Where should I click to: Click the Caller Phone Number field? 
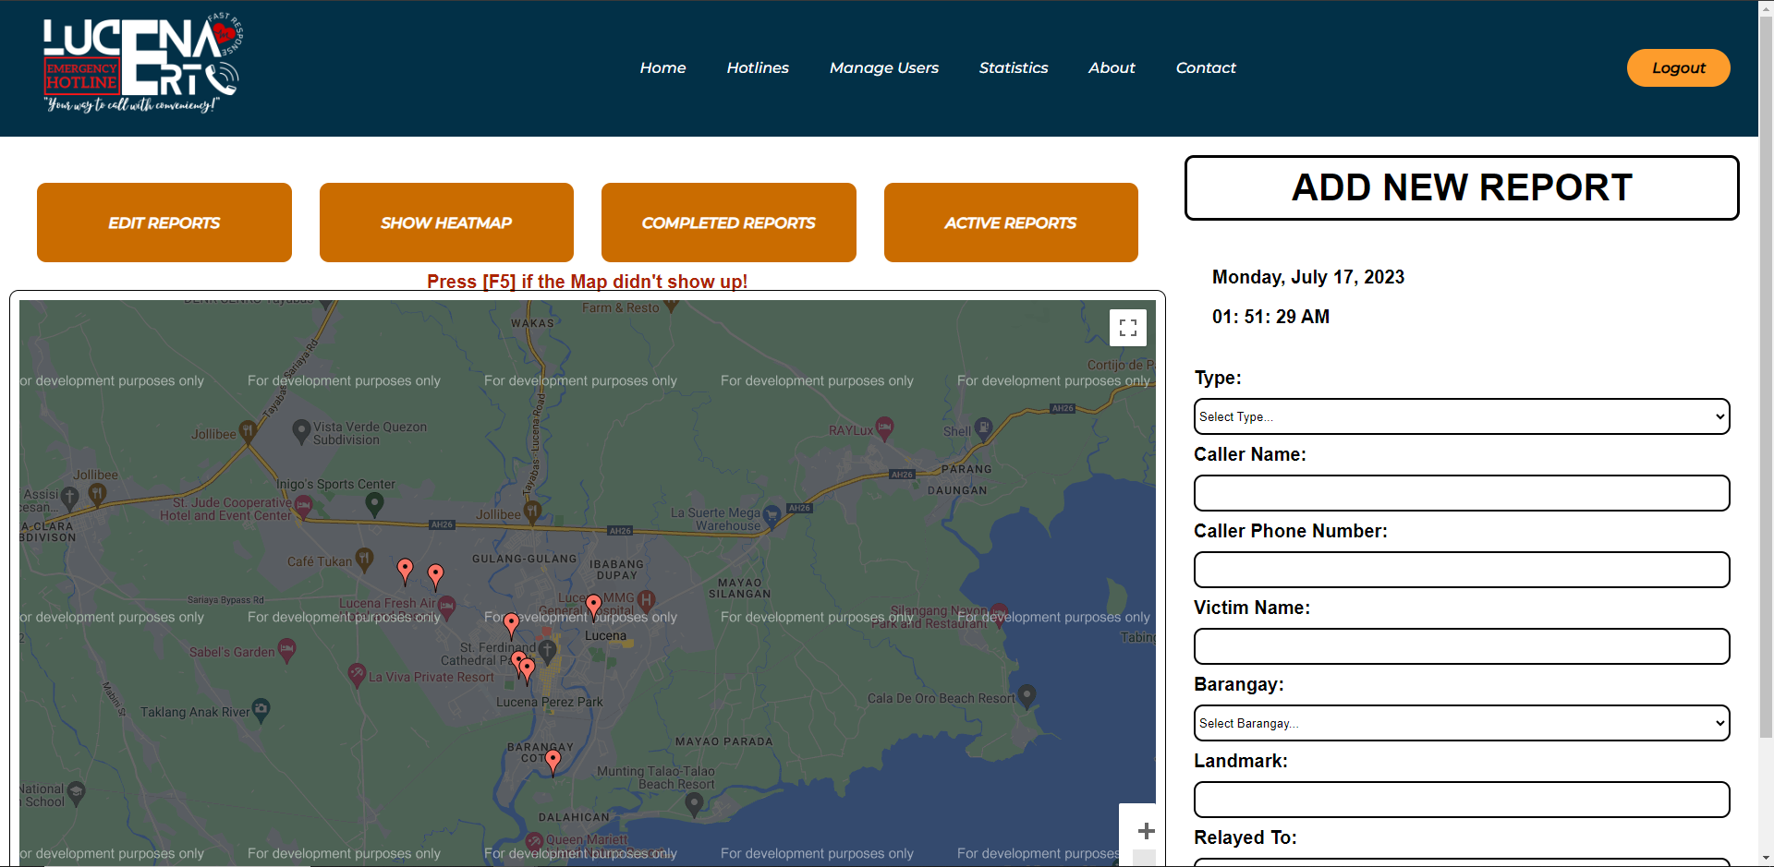tap(1461, 570)
